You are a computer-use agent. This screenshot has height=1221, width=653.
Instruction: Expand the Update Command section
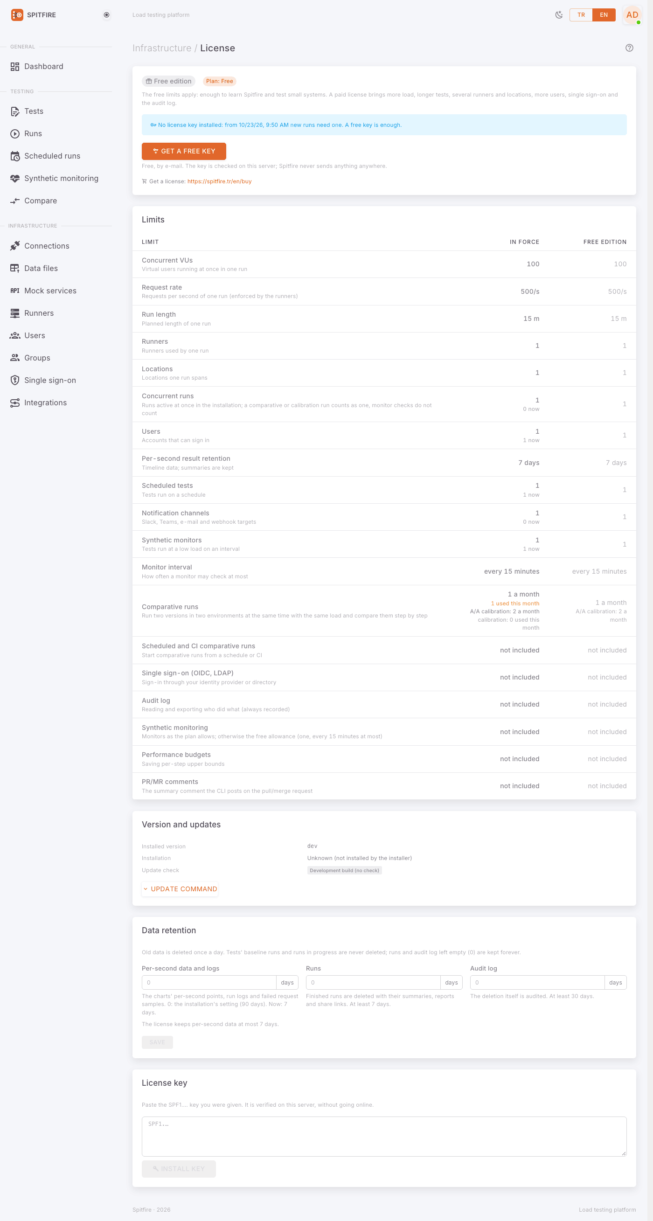(180, 889)
